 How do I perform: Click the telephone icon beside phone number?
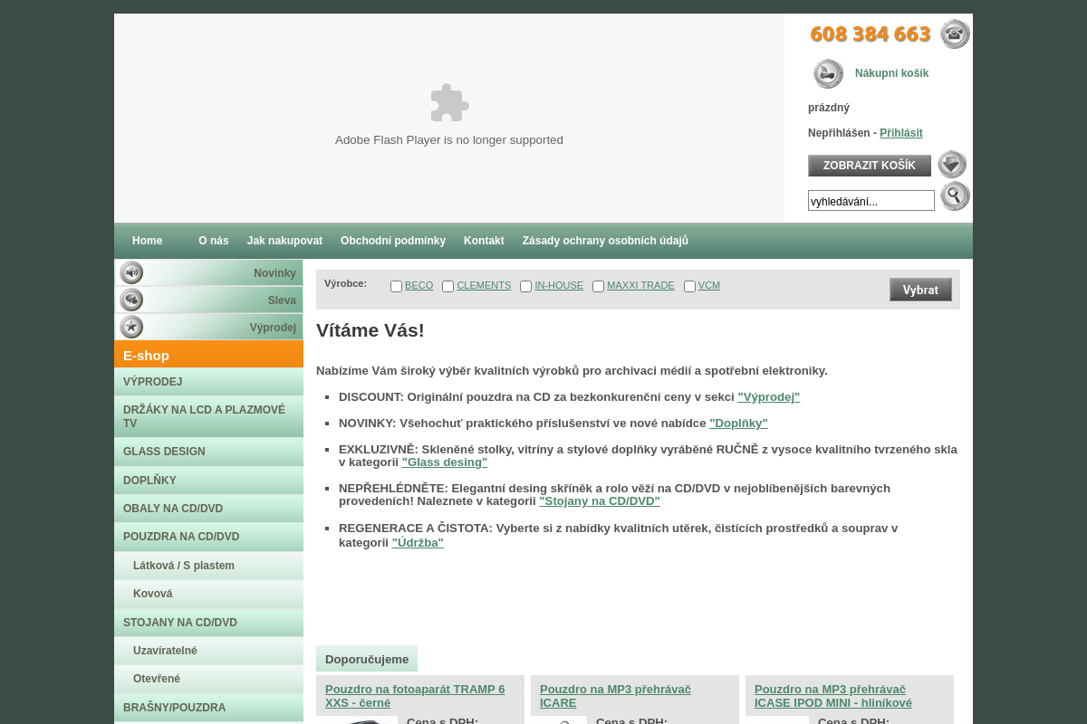955,34
